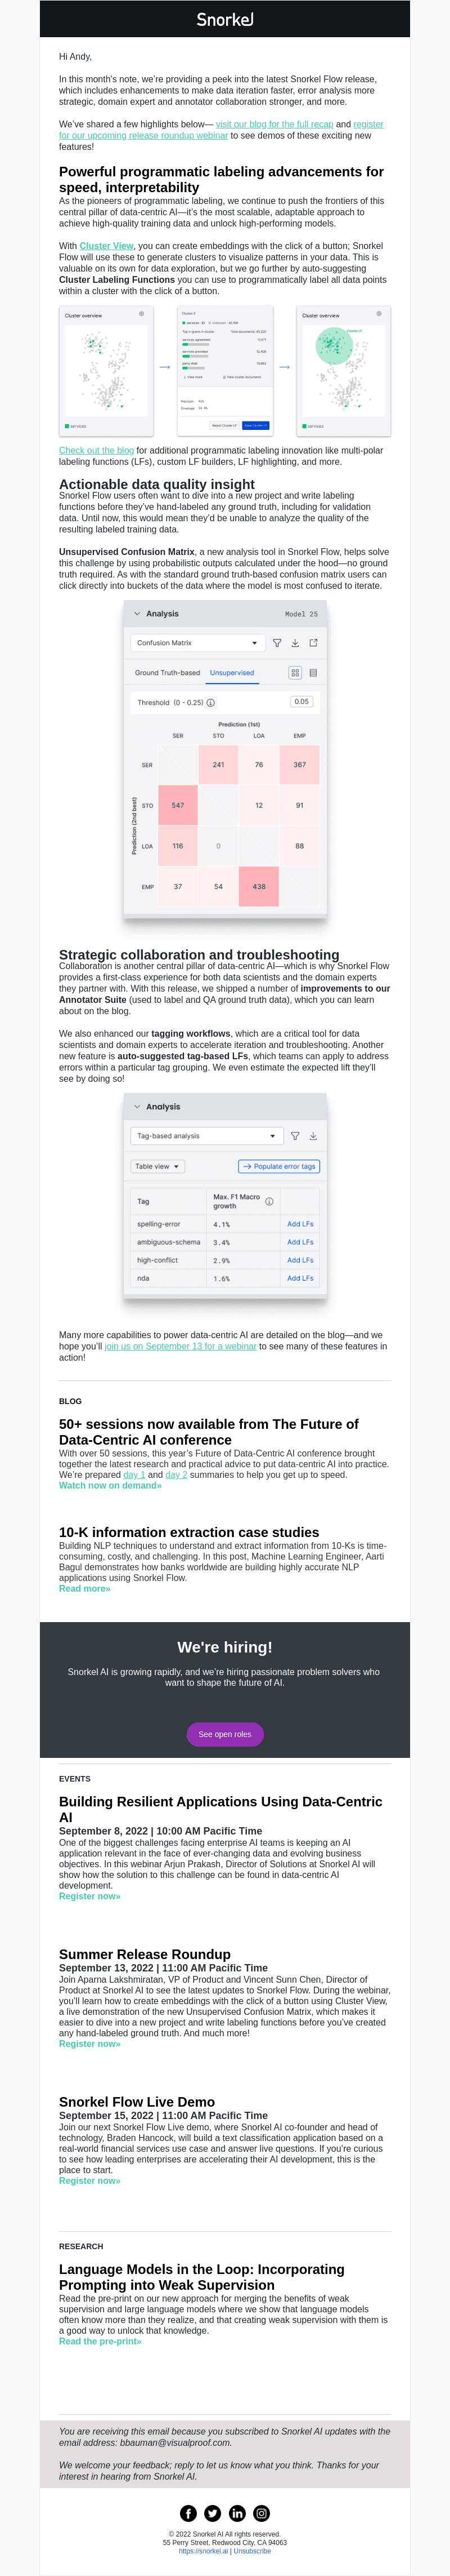Click the download icon beside Confusion Matrix
Viewport: 450px width, 2576px height.
[295, 643]
